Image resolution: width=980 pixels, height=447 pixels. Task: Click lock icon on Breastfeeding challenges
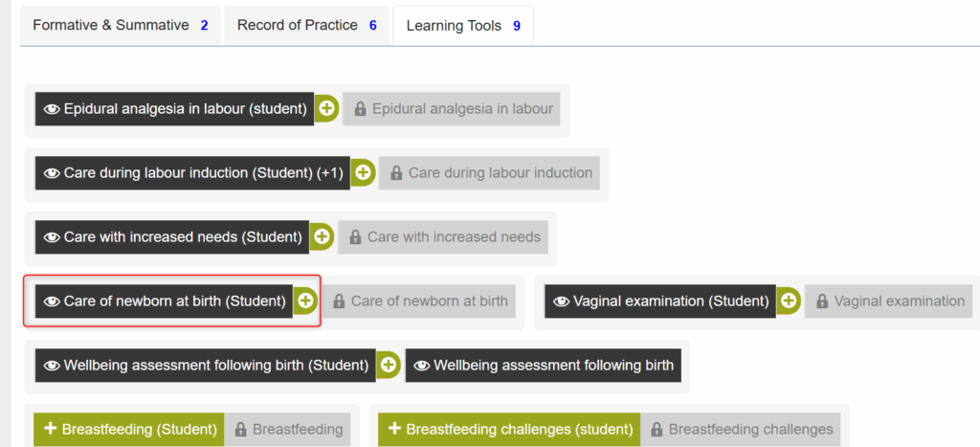(657, 429)
